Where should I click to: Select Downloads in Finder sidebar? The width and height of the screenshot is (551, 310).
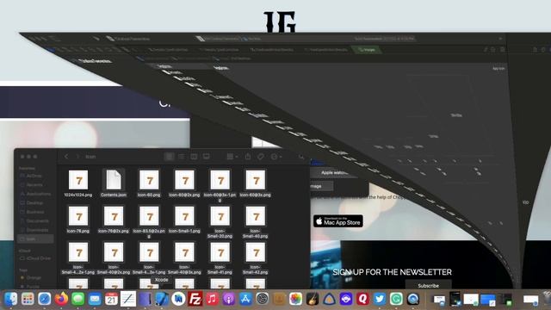35,230
